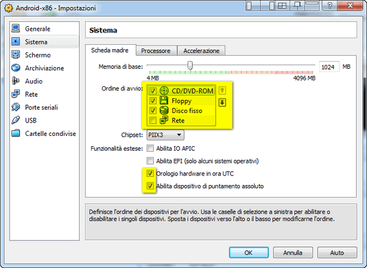
Task: Click the 4096 MB maximum label
Action: 304,78
